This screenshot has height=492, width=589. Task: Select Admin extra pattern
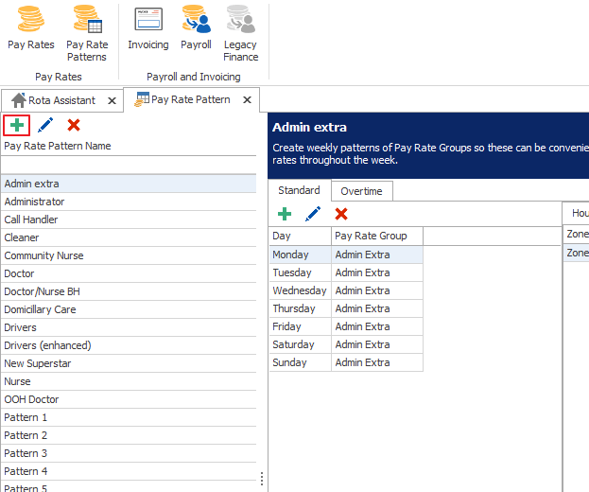pos(129,184)
